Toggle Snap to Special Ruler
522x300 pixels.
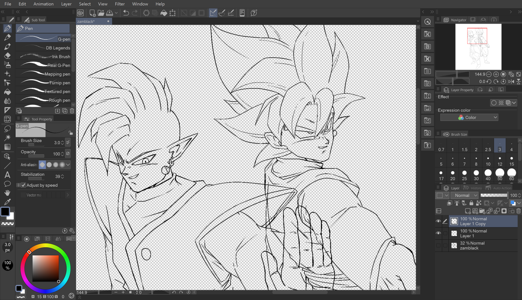pyautogui.click(x=222, y=13)
